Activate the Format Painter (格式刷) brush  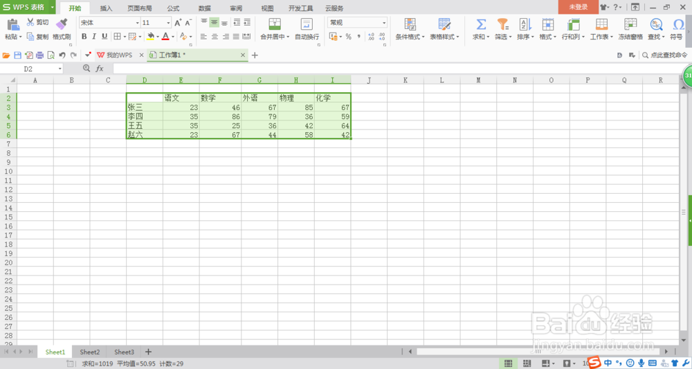(62, 24)
